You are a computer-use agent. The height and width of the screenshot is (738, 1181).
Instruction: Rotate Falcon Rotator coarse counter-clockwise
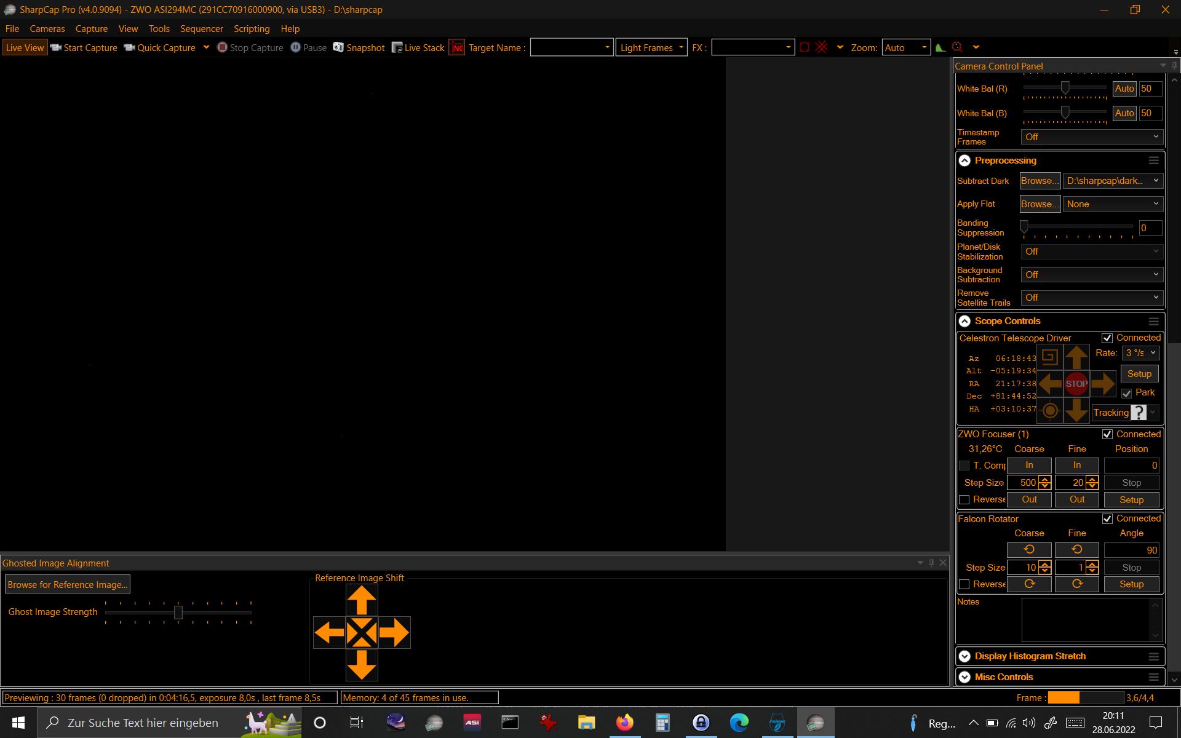point(1029,550)
